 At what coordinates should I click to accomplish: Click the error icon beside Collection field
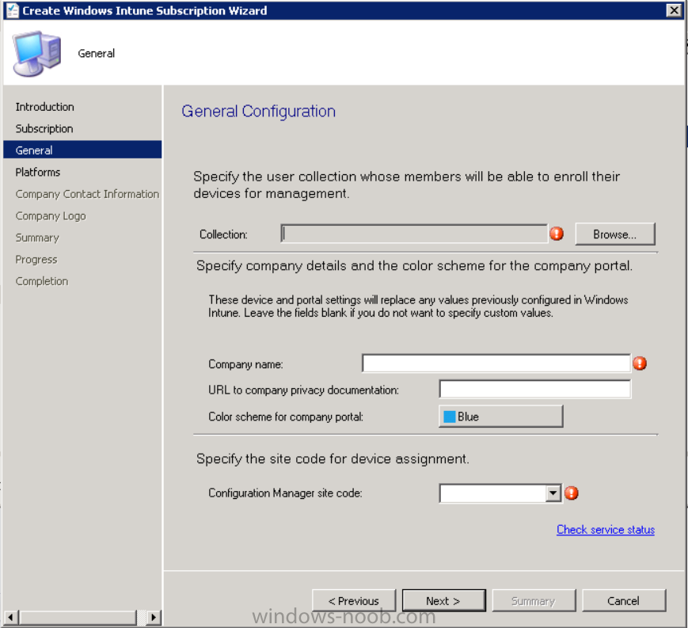click(x=557, y=234)
